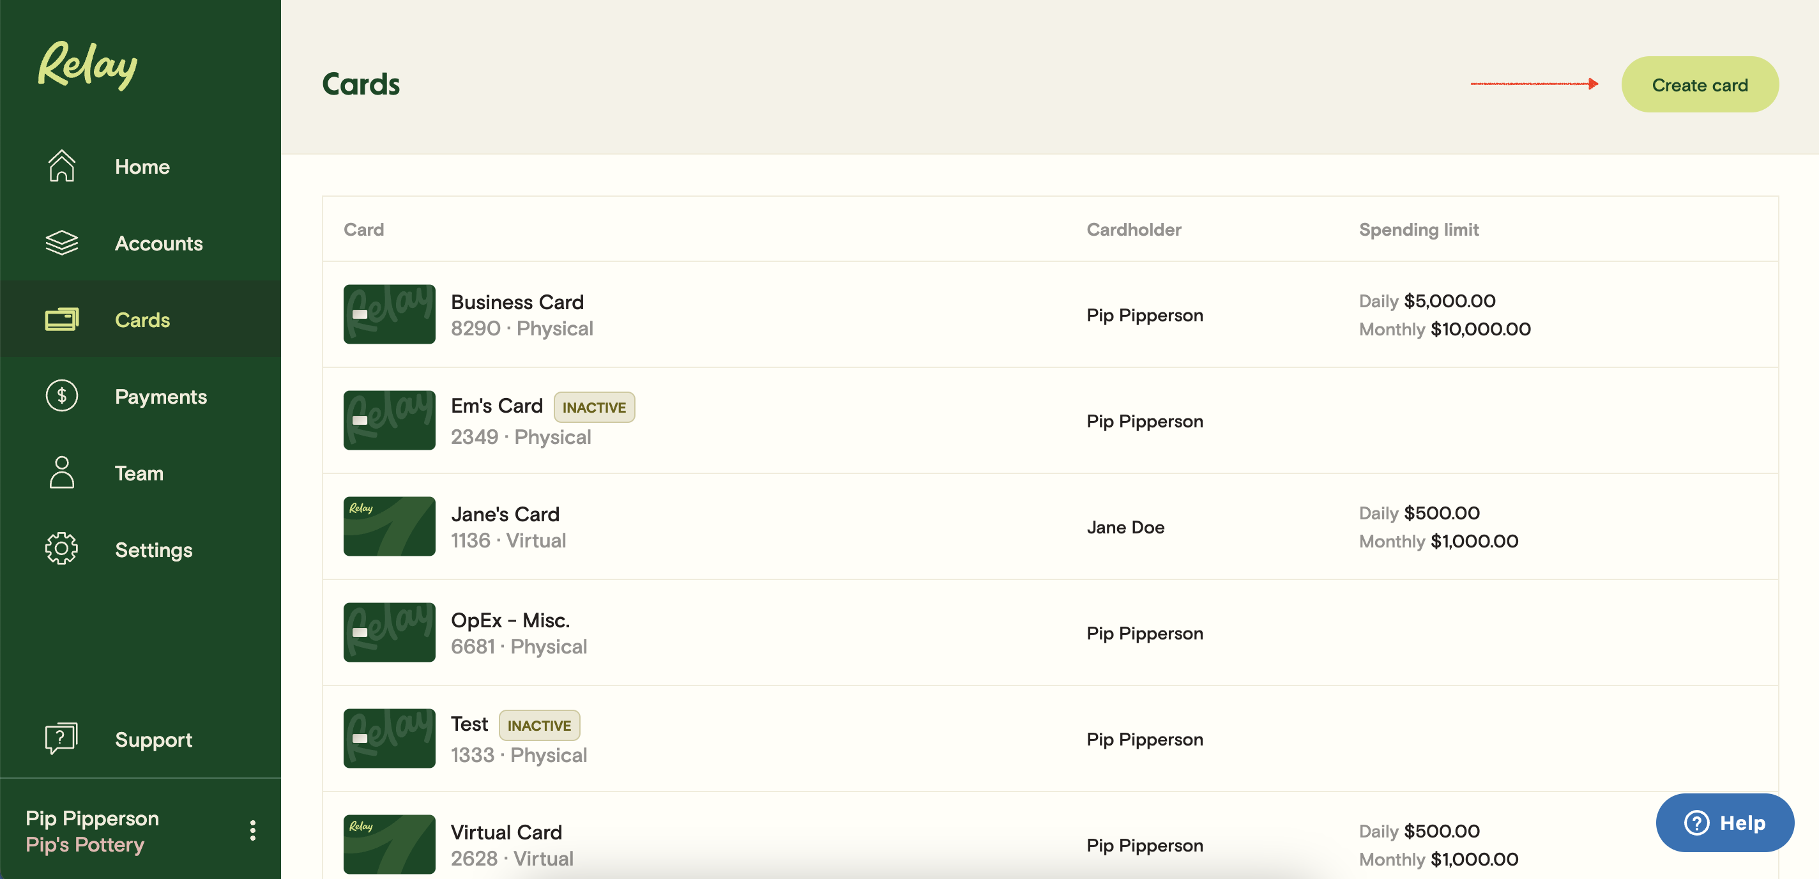Click the Spending limit column header
The width and height of the screenshot is (1819, 879).
tap(1419, 229)
